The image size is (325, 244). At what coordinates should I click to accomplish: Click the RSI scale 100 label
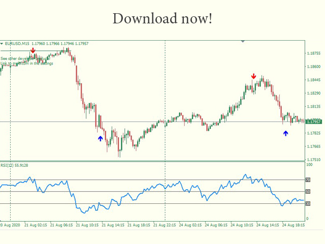(309, 165)
